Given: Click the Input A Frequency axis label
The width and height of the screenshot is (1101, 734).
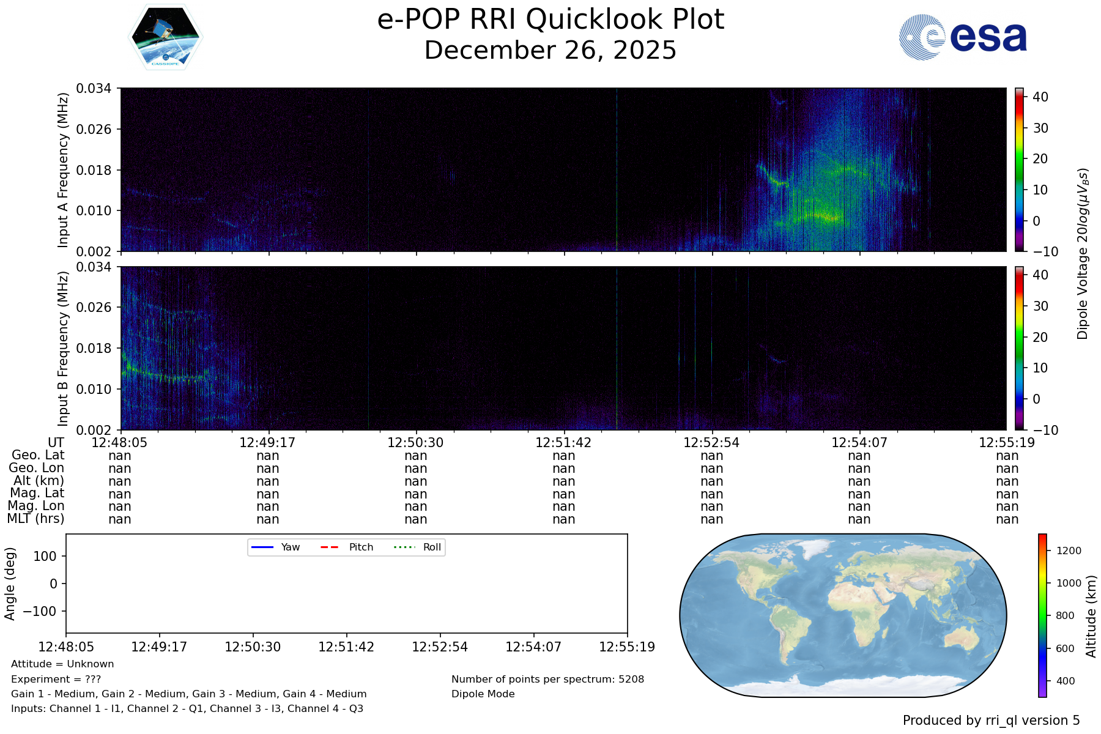Looking at the screenshot, I should [62, 170].
